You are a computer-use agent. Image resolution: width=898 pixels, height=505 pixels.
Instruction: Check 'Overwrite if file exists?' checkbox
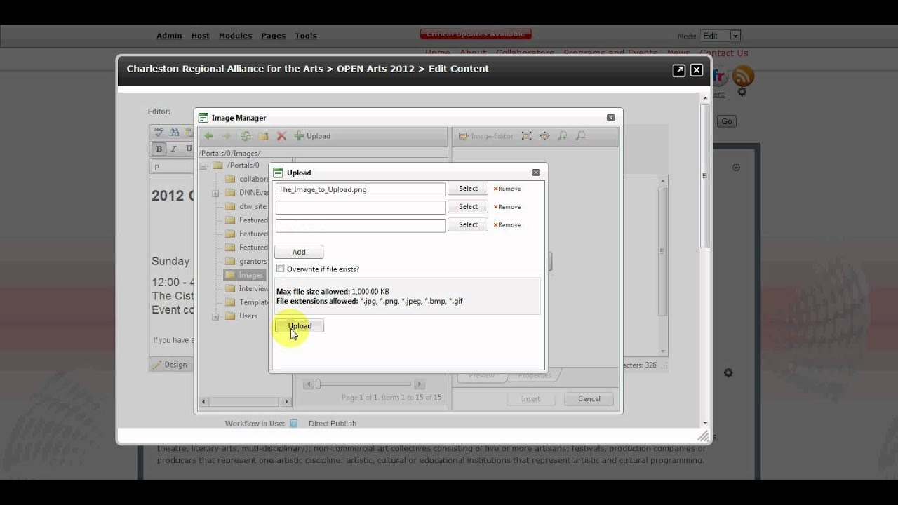[281, 269]
